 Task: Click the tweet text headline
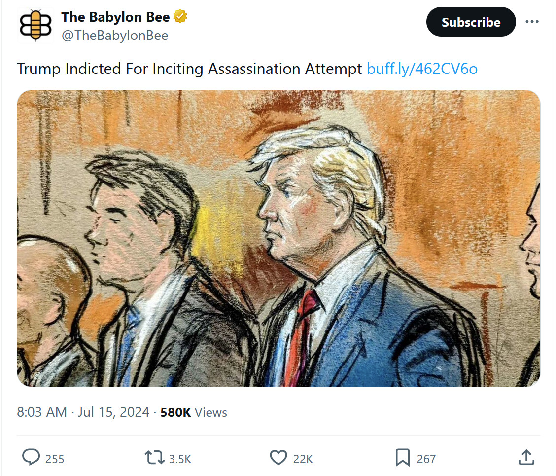point(190,69)
